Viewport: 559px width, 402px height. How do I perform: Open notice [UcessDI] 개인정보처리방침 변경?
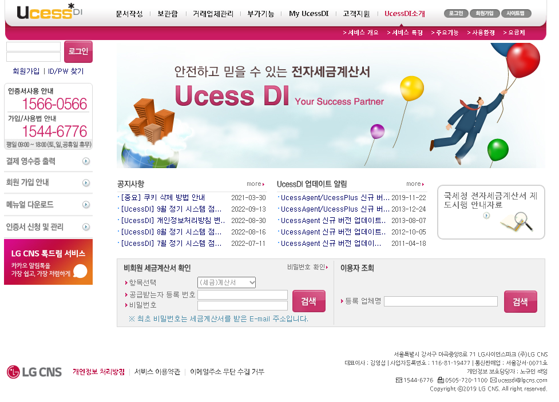(173, 220)
